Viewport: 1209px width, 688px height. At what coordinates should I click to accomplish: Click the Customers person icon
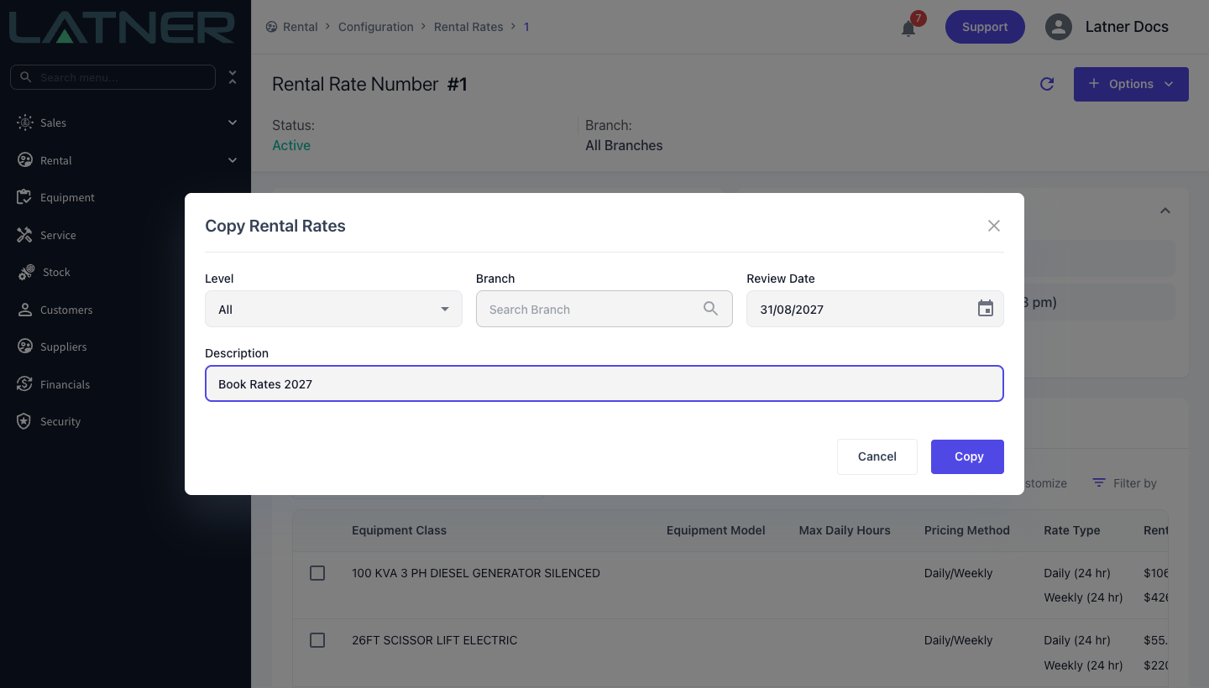pyautogui.click(x=25, y=310)
